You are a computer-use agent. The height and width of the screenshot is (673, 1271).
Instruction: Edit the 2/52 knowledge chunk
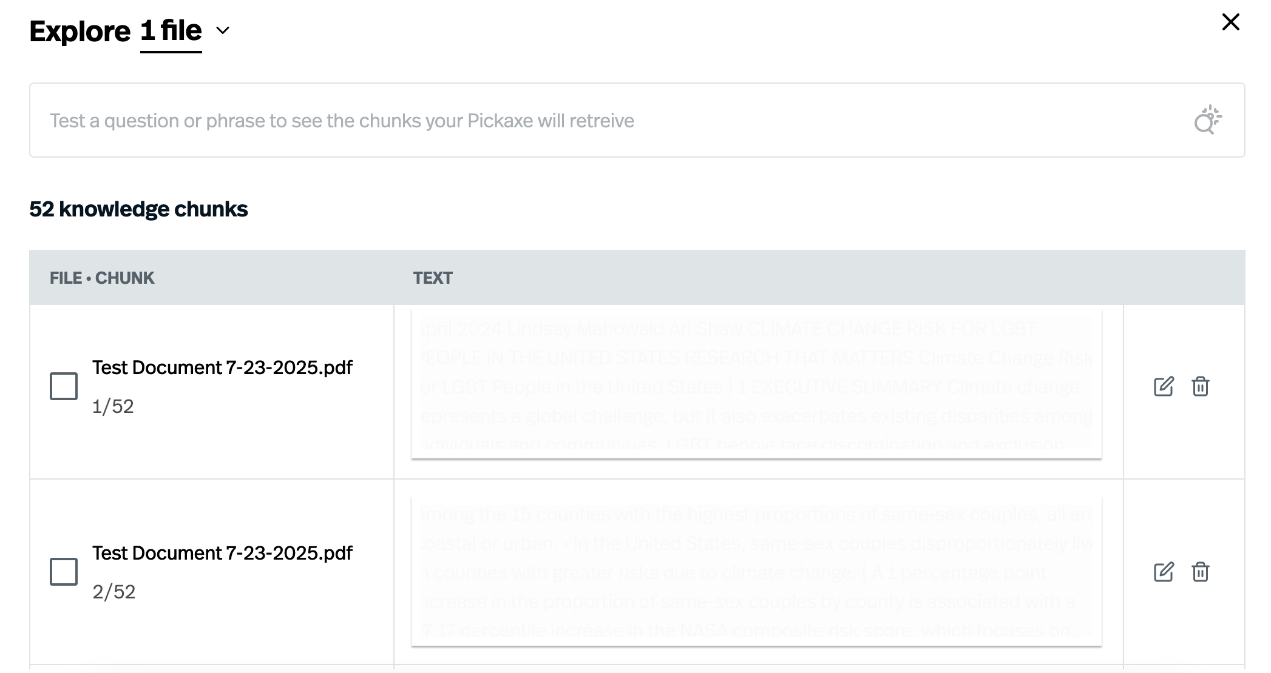point(1163,572)
